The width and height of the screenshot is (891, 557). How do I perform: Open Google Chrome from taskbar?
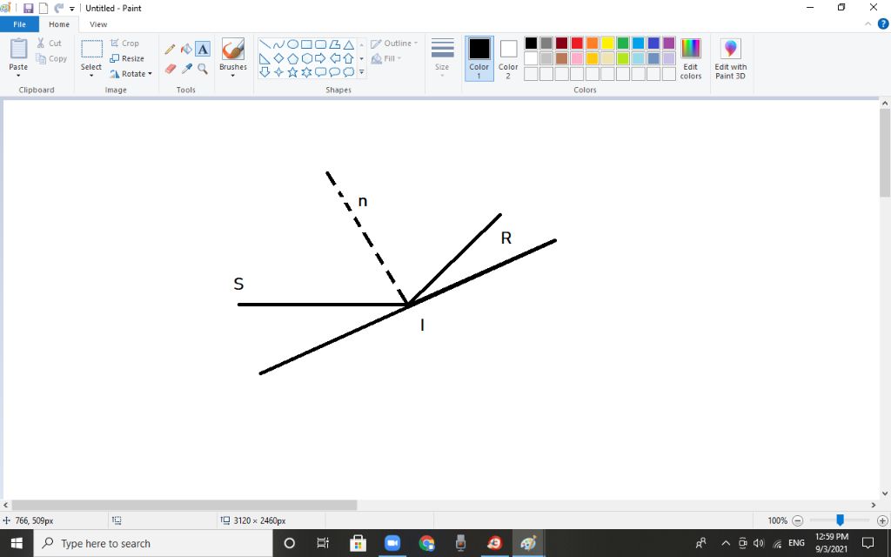[x=426, y=543]
